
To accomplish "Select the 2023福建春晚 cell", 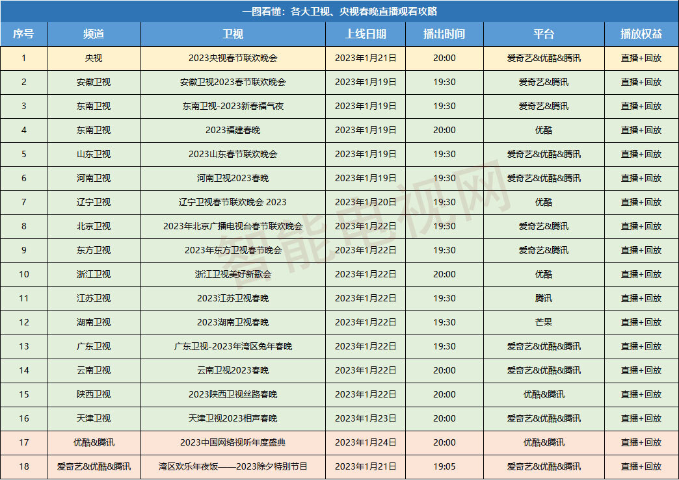I will [x=233, y=130].
